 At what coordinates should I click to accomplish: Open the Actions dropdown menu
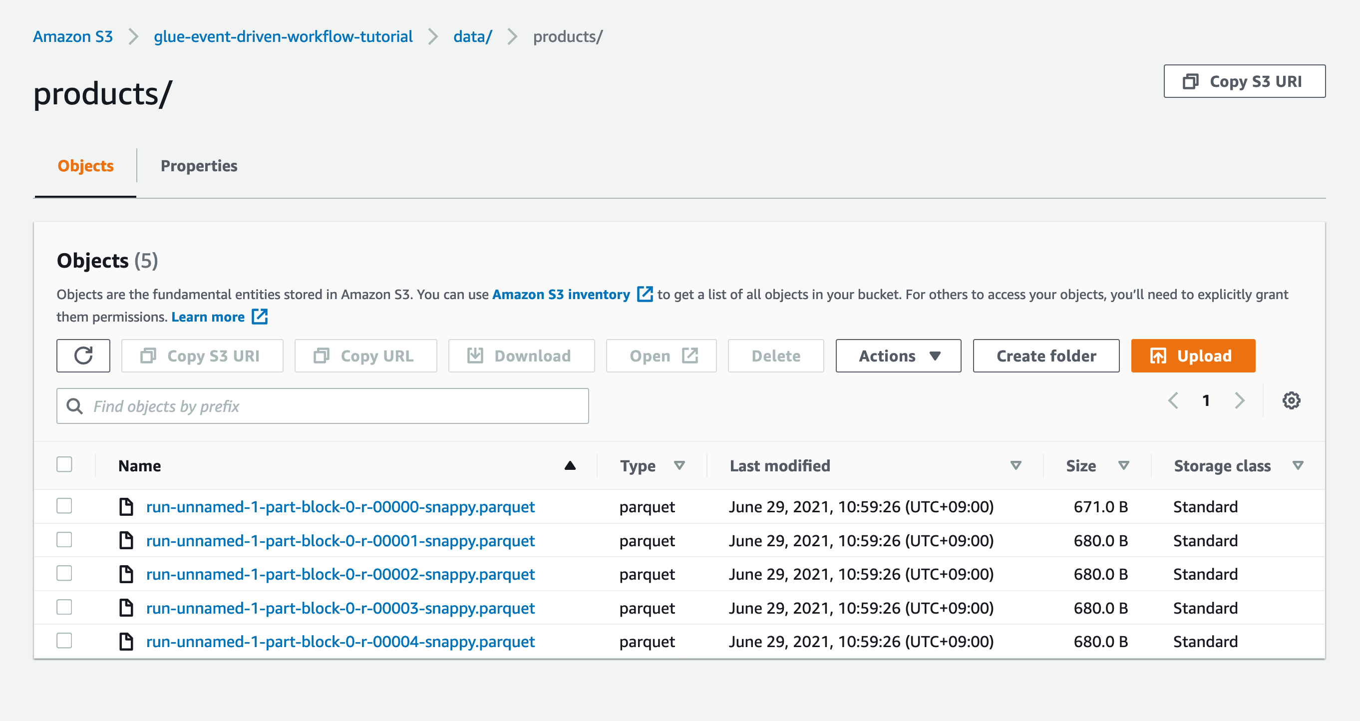898,356
